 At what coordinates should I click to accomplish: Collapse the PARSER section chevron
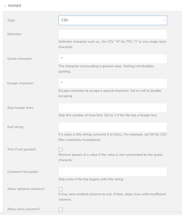point(5,6)
